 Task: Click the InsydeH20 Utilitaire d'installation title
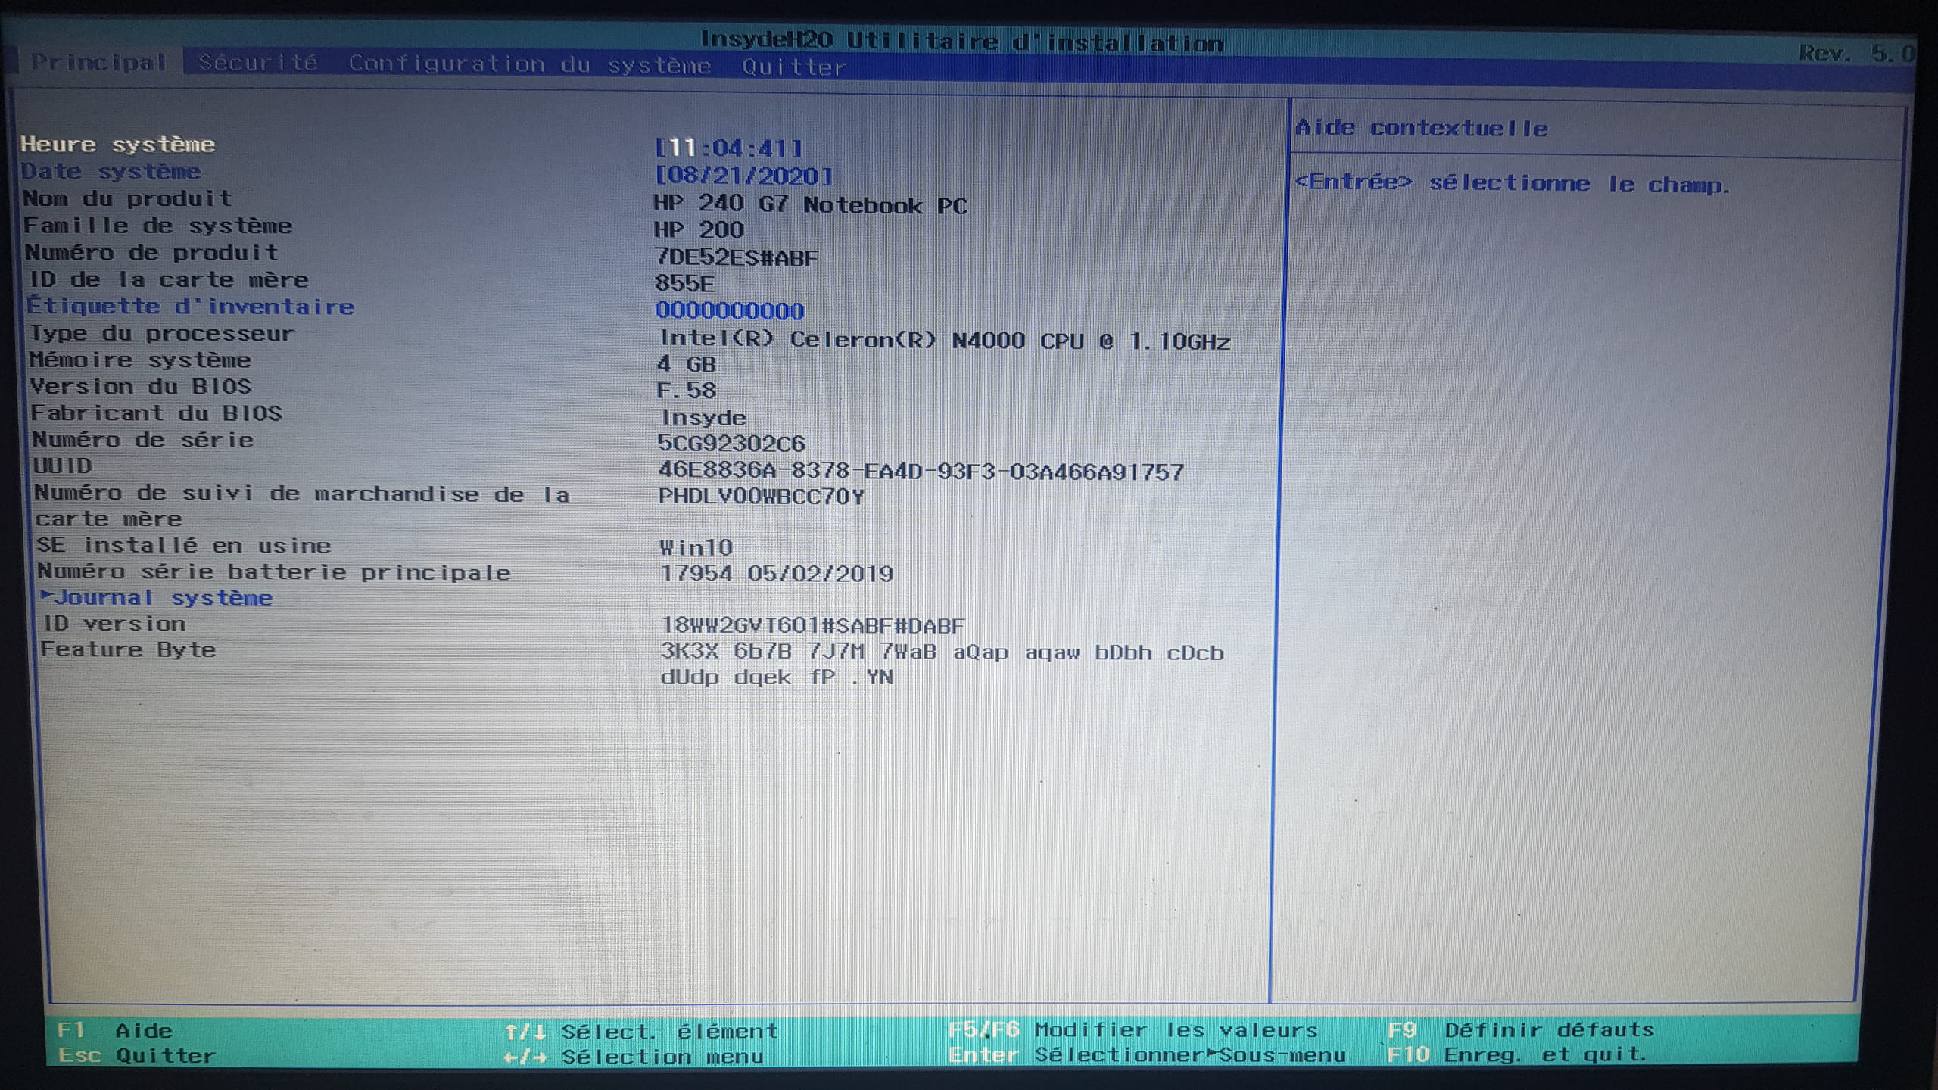point(961,40)
